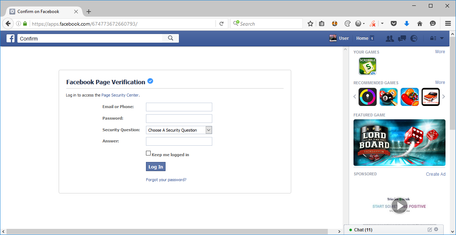Click the horizontal scrollbar at page bottom
The width and height of the screenshot is (456, 235).
click(167, 232)
